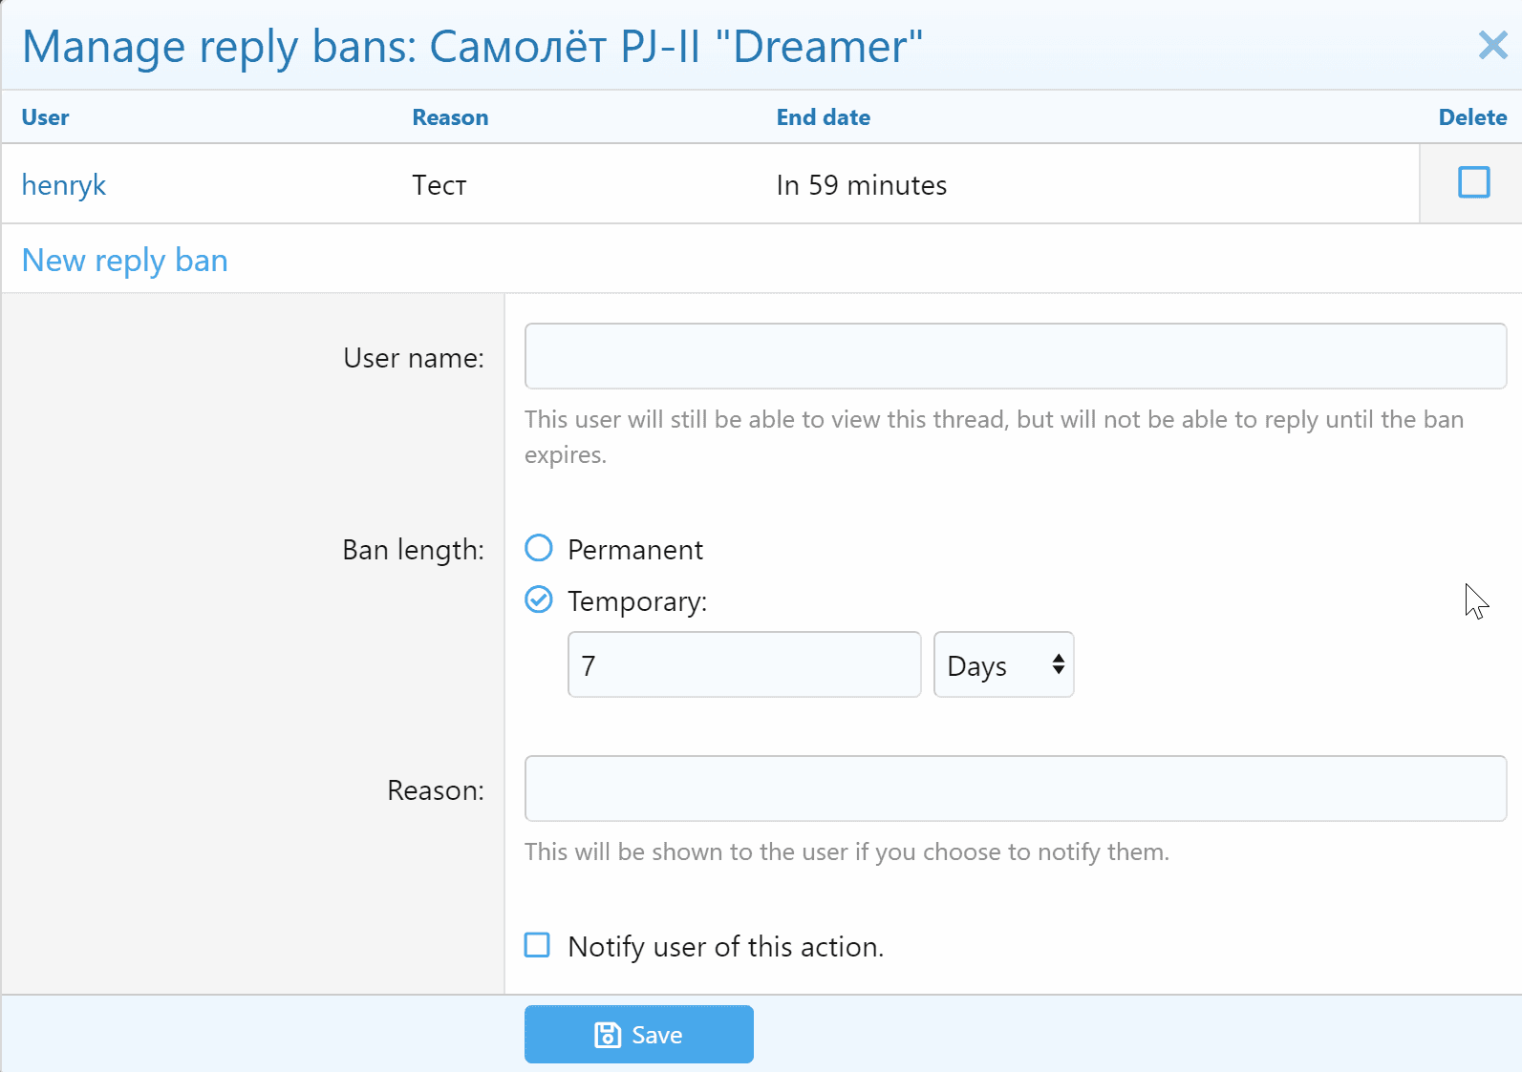Select the Permanent ban length option
Image resolution: width=1522 pixels, height=1072 pixels.
point(539,549)
